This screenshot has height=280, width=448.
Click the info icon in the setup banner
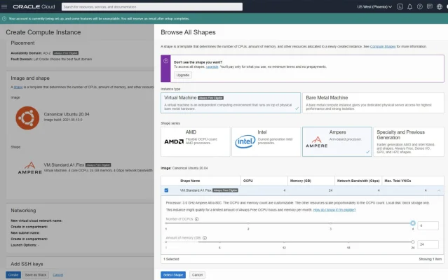click(x=4, y=18)
